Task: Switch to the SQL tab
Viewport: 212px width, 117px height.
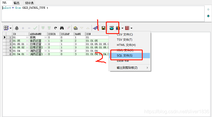Action: 4,2
